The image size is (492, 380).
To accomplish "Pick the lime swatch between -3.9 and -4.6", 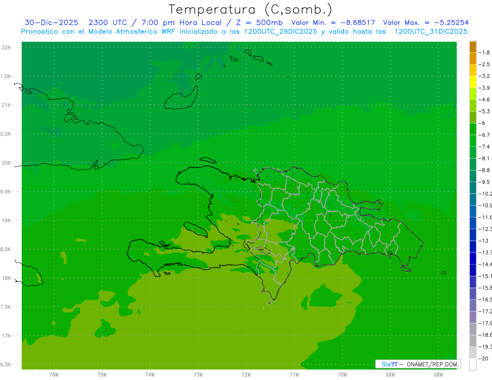I will pos(473,94).
